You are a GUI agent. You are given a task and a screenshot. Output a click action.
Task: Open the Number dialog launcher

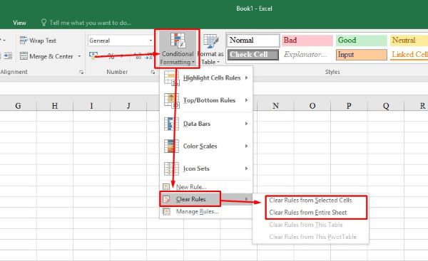coord(153,72)
